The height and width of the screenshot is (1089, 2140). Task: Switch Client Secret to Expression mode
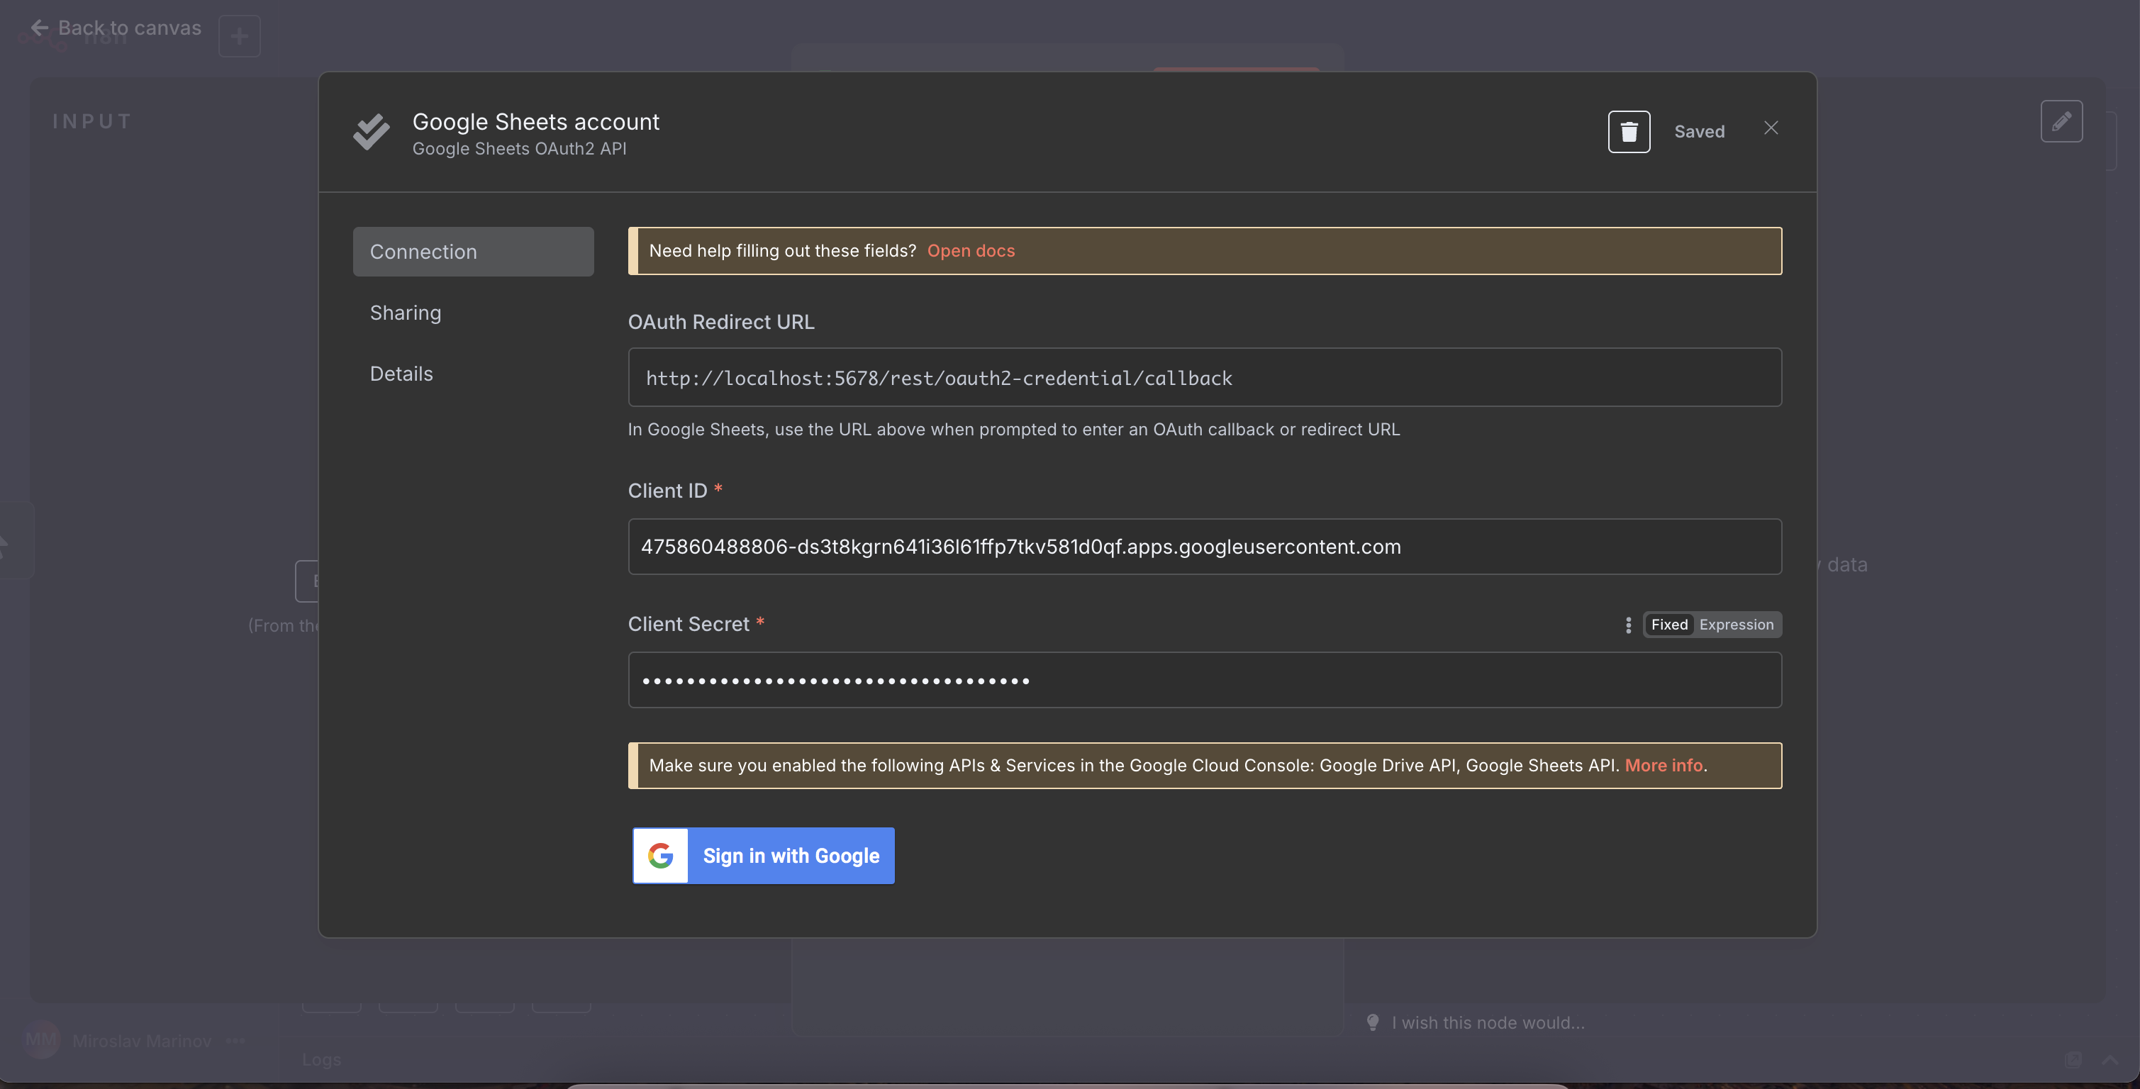coord(1738,625)
